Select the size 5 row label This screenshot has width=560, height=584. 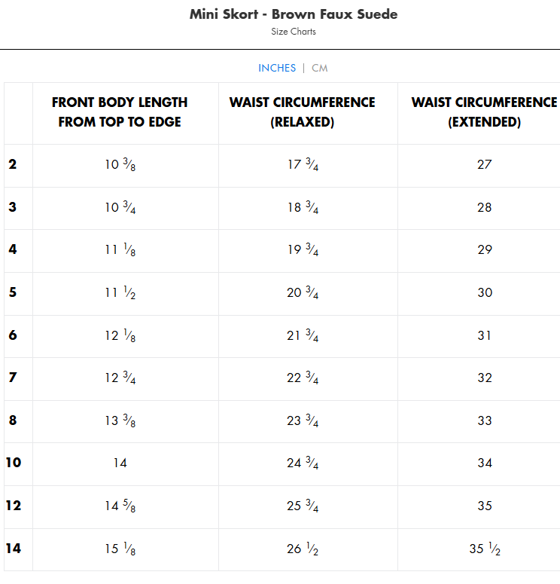pyautogui.click(x=13, y=292)
